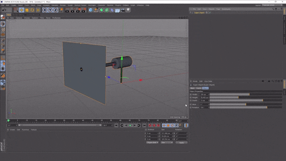This screenshot has width=286, height=161.
Task: Open Objects menu in Object Manager
Action: [x=211, y=9]
